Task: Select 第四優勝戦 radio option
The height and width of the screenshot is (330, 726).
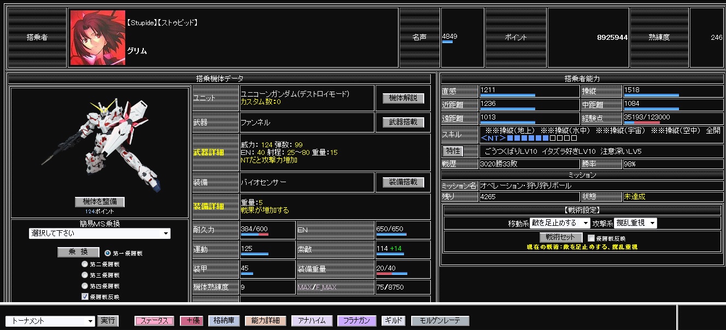Action: pyautogui.click(x=85, y=285)
